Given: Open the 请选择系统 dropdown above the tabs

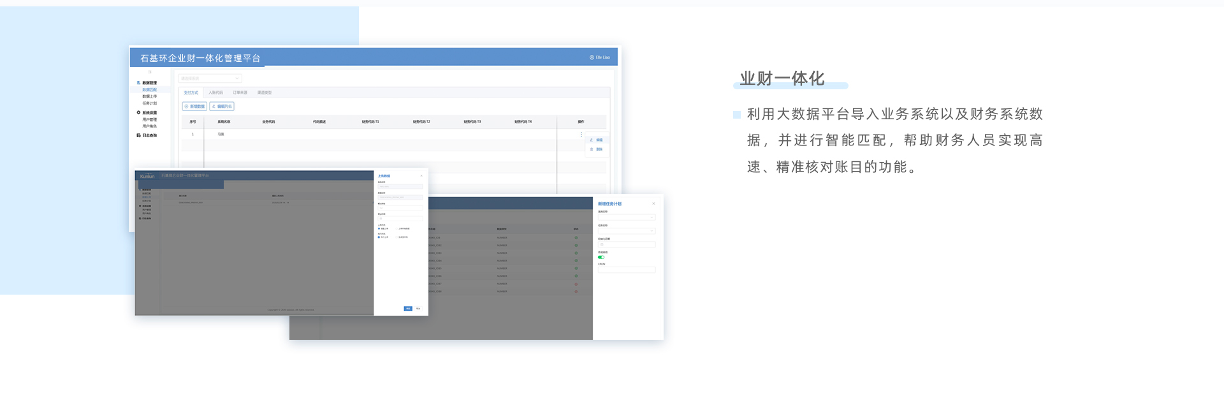Looking at the screenshot, I should point(210,78).
